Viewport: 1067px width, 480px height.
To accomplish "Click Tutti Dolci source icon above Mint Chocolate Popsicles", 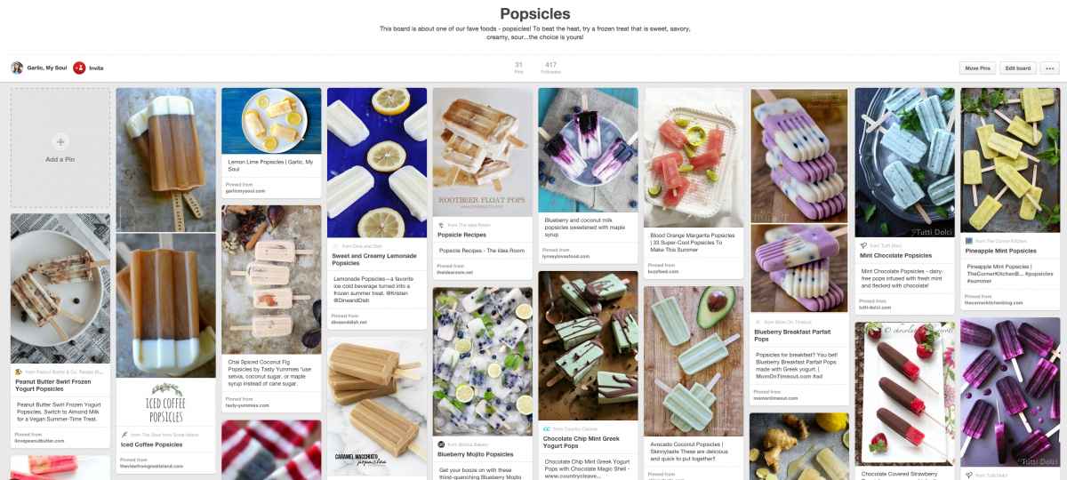I will (x=863, y=245).
